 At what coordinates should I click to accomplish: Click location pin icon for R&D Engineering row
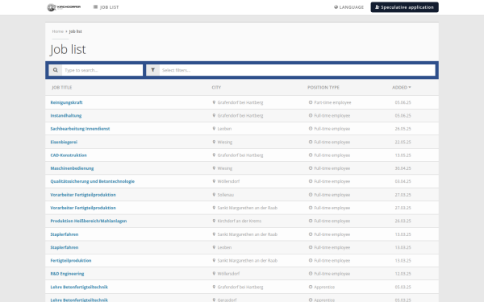click(214, 273)
